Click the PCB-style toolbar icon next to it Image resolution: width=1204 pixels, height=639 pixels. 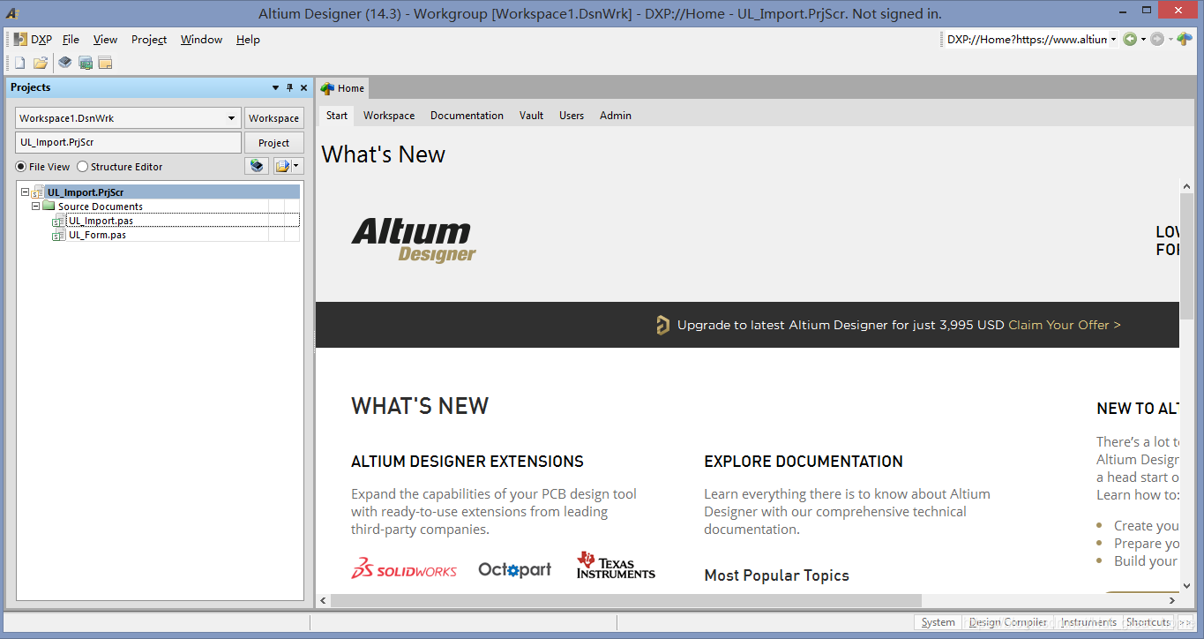[85, 62]
